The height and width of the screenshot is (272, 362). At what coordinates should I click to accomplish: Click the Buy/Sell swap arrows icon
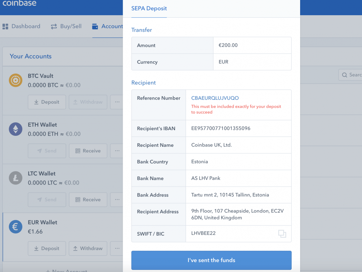(x=54, y=26)
